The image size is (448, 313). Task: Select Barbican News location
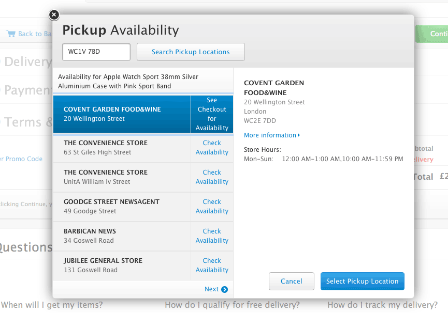click(x=122, y=236)
